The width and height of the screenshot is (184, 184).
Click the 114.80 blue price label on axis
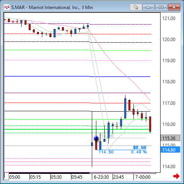click(170, 150)
